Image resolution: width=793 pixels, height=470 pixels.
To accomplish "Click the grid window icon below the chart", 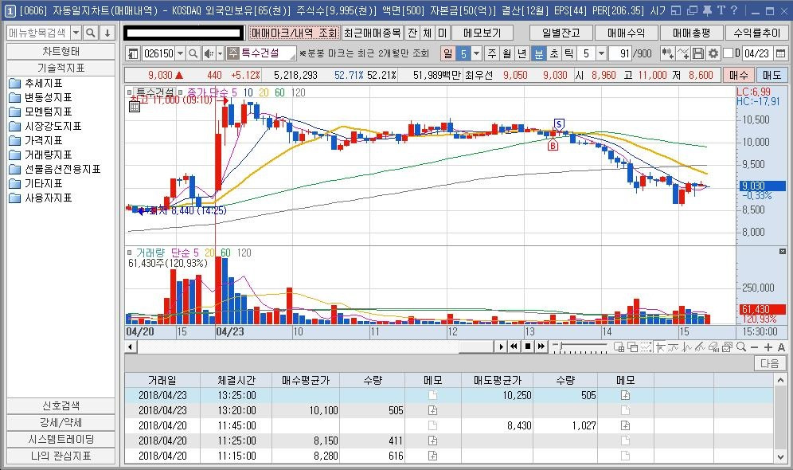I will (619, 347).
